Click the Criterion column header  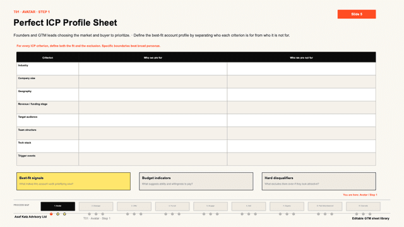pos(48,57)
